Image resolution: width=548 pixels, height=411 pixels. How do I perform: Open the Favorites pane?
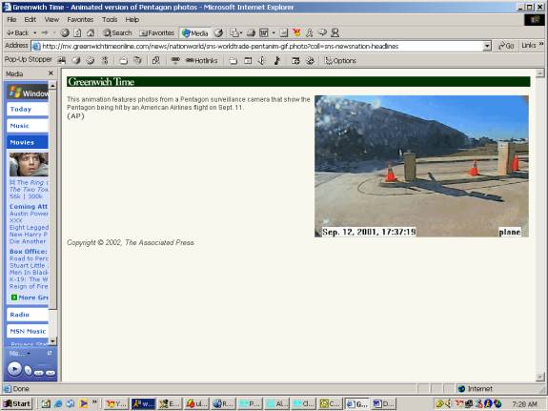click(x=156, y=32)
